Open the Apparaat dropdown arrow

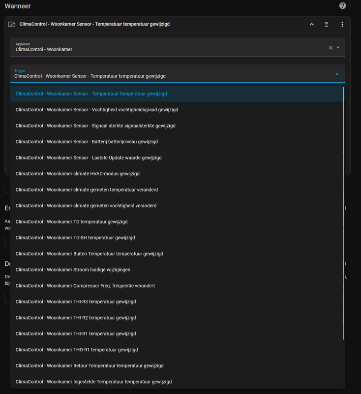pos(338,48)
